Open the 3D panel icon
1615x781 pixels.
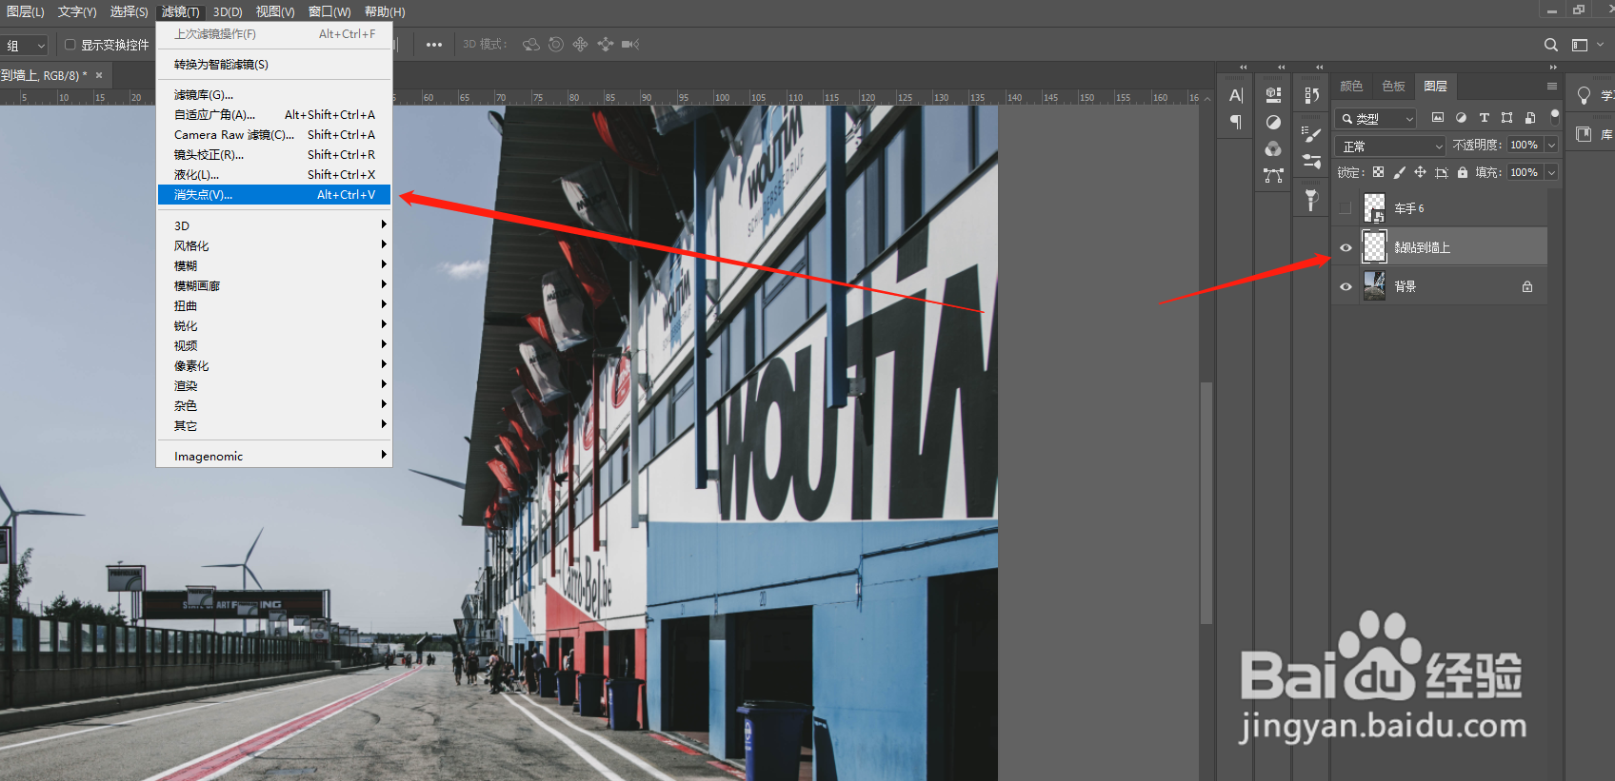(1273, 94)
